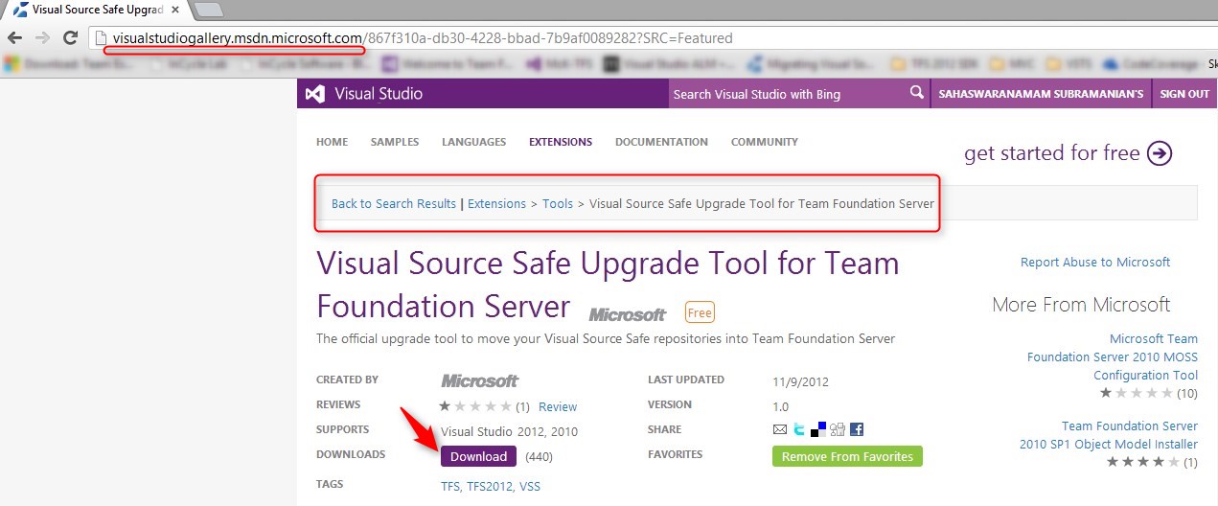
Task: Open the DOCUMENTATION navigation item
Action: point(661,142)
